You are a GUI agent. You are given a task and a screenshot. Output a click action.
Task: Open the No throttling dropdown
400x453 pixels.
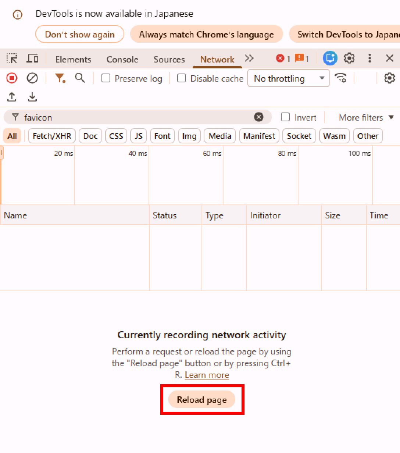click(x=288, y=78)
